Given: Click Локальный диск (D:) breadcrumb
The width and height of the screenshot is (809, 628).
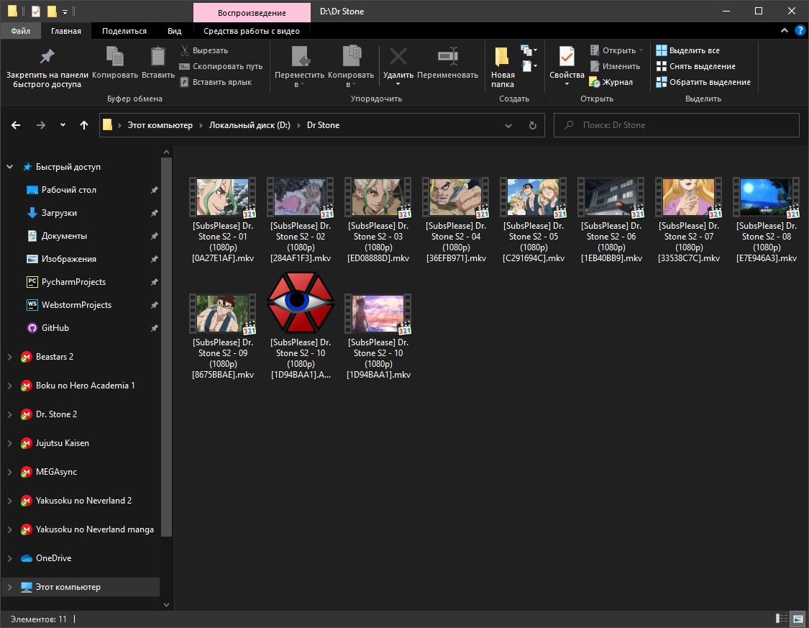Looking at the screenshot, I should click(x=250, y=125).
